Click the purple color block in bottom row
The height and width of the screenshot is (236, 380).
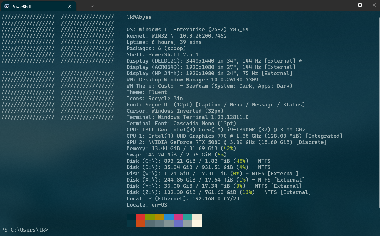tap(178, 223)
